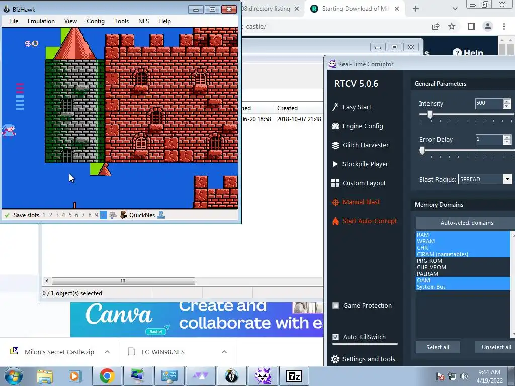The width and height of the screenshot is (515, 386).
Task: Click the Canva advertisement banner
Action: click(x=197, y=319)
